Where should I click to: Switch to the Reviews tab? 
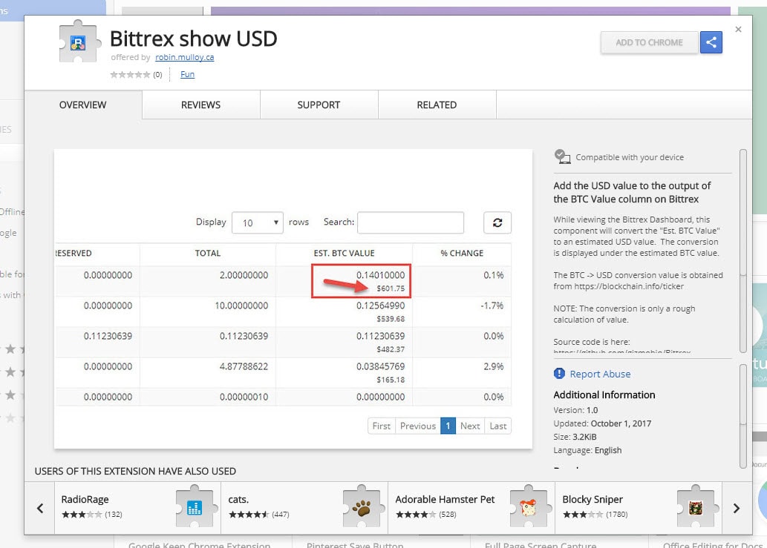200,105
